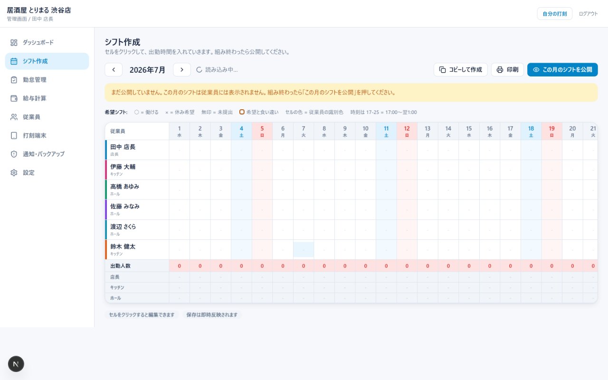Click the 店長 summary row label
Screen dimensions: 608x380
pos(115,277)
